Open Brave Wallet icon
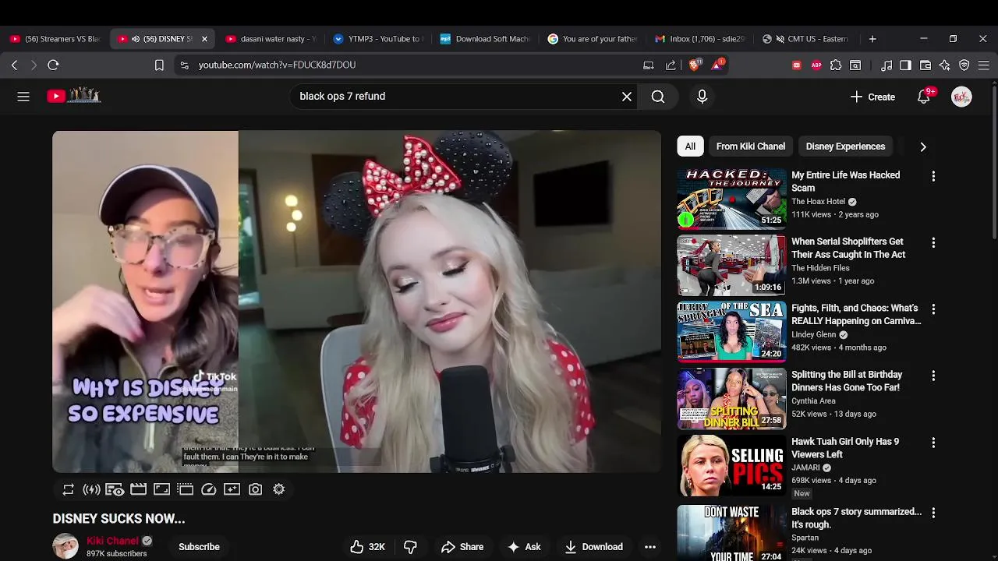This screenshot has height=561, width=998. tap(925, 65)
